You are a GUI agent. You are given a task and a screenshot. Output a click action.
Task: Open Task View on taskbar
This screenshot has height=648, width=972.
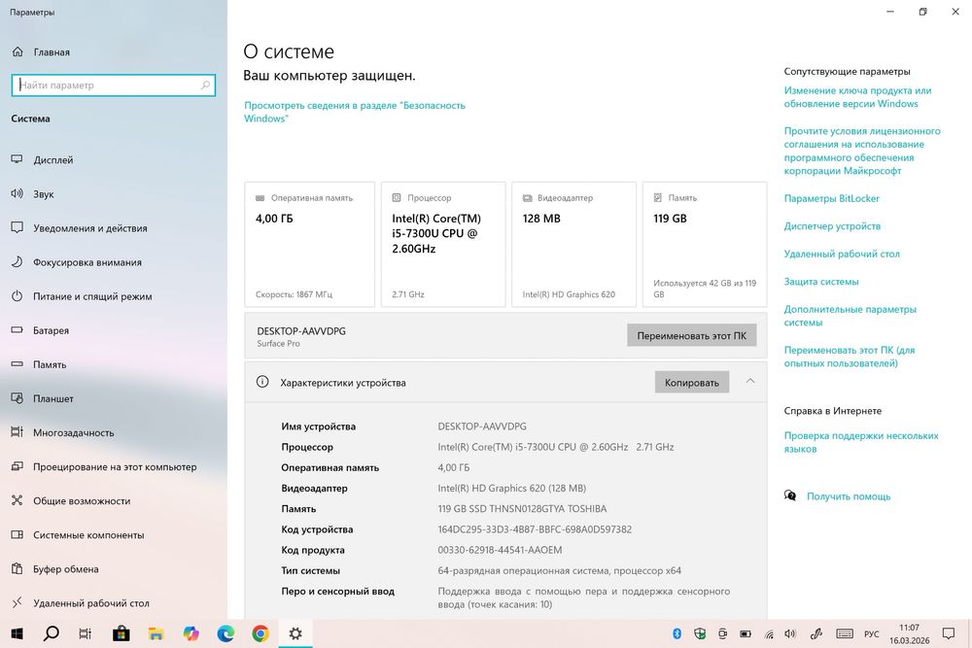(86, 633)
